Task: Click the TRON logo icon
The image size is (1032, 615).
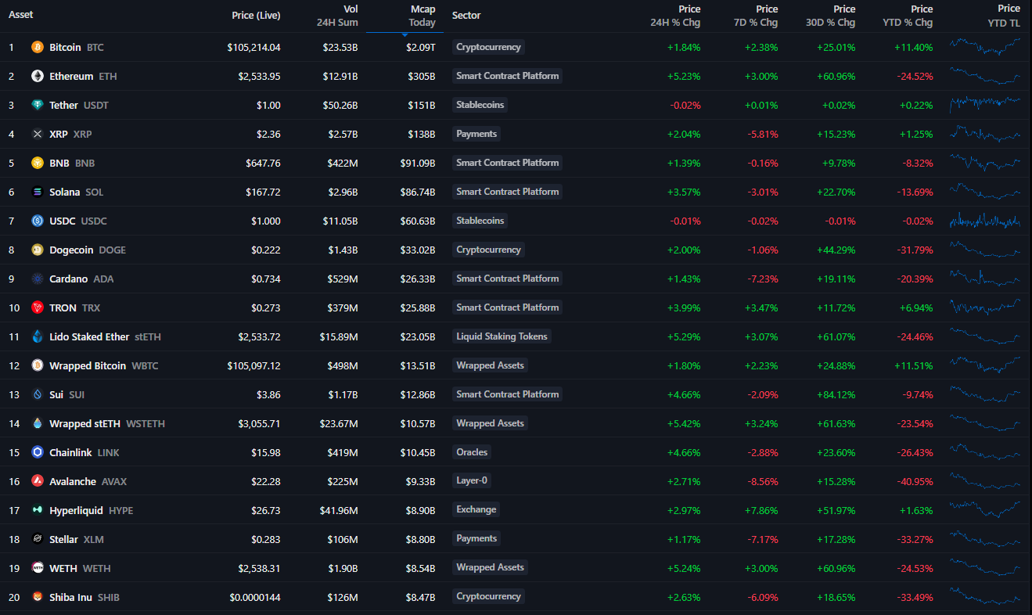Action: click(37, 307)
